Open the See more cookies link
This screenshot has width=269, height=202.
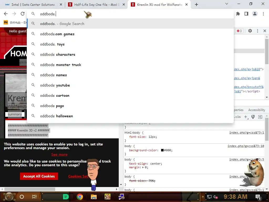pos(59,154)
